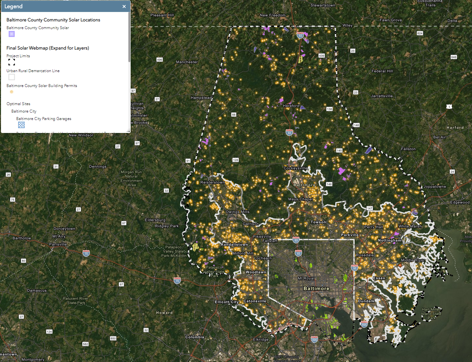Click the Route 24 marker
This screenshot has height=362, width=472.
pos(452,171)
